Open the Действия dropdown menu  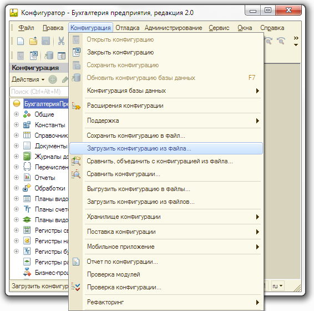(28, 79)
